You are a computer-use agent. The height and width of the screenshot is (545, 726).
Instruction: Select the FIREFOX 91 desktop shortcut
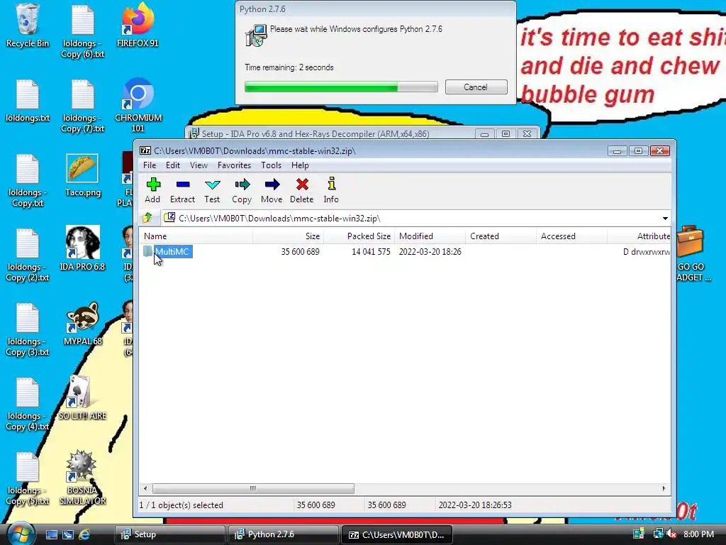138,26
